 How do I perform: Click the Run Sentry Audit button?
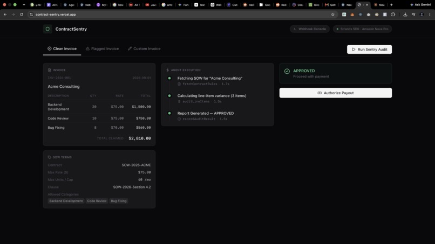coord(369,50)
